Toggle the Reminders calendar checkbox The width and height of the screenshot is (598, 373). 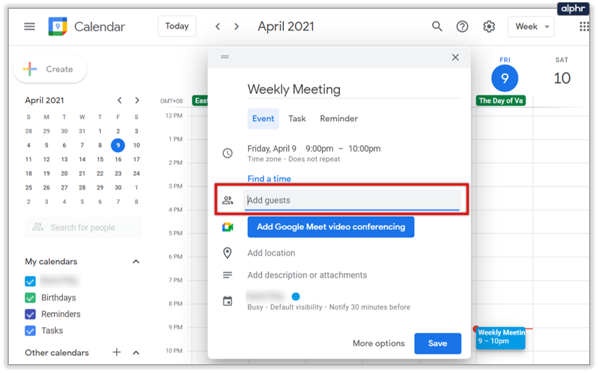(x=30, y=314)
